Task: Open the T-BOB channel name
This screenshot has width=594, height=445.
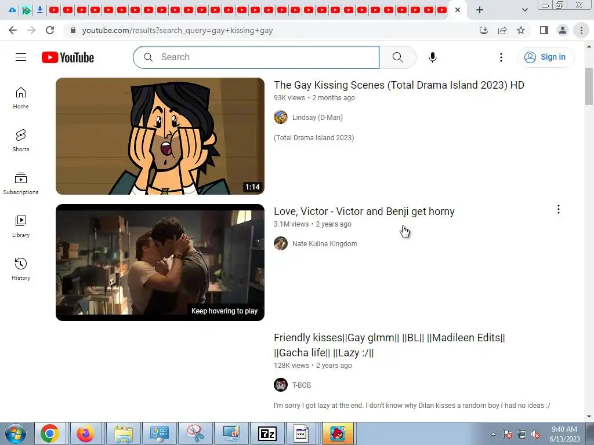Action: click(302, 385)
